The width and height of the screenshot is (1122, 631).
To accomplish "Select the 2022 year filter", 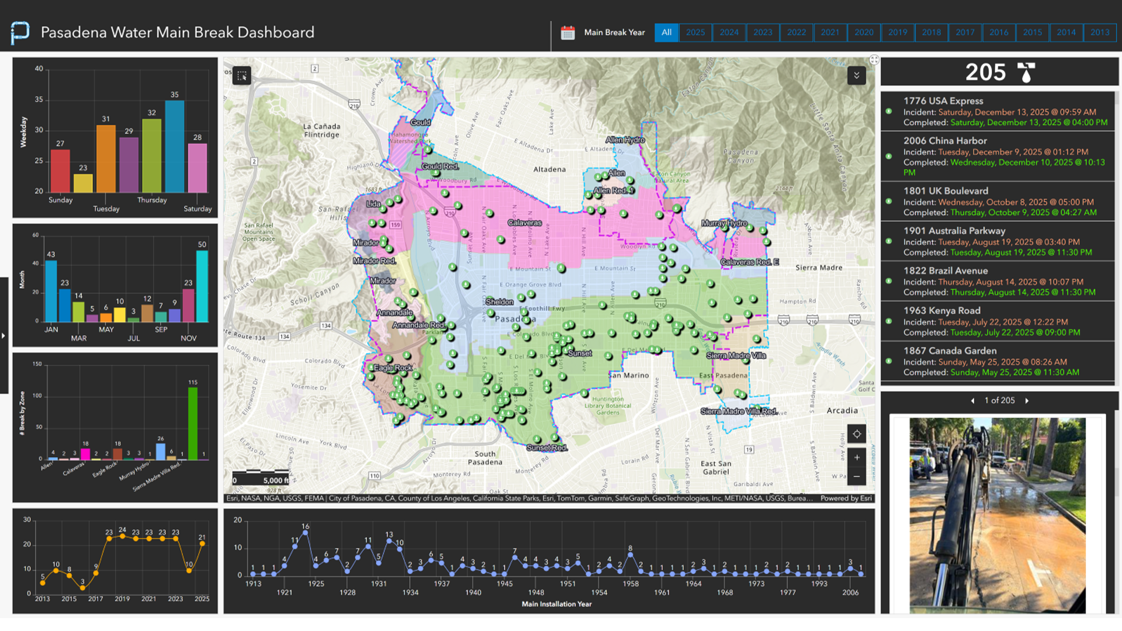I will [x=796, y=33].
